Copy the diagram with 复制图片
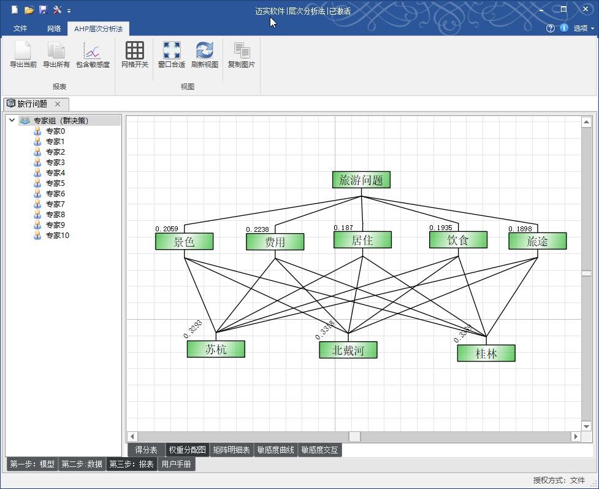 (241, 54)
